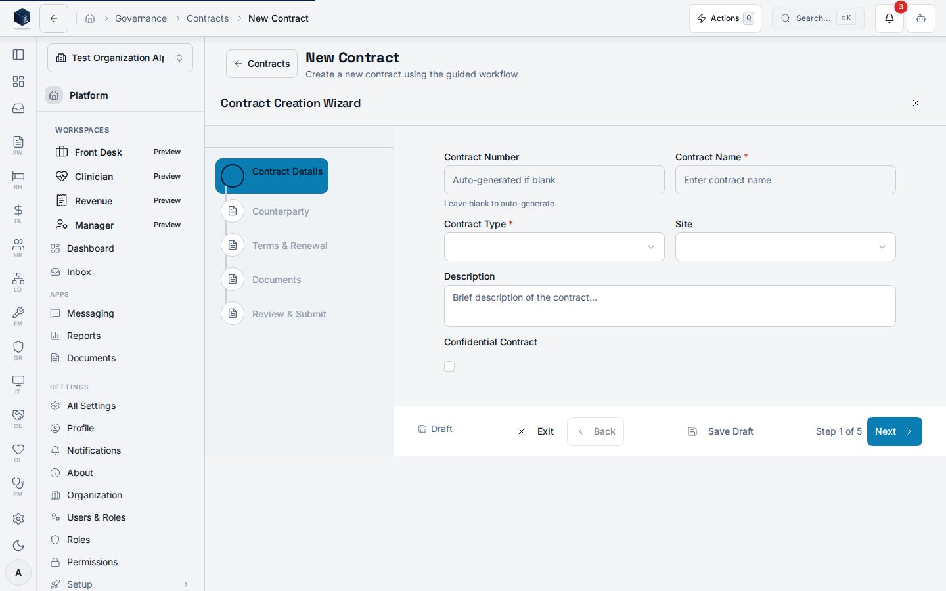The image size is (946, 591).
Task: Click the Search box in header
Action: [x=818, y=18]
